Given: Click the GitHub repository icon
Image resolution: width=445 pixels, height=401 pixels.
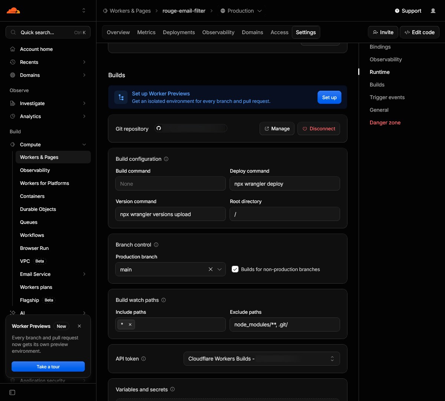Looking at the screenshot, I should pos(159,128).
